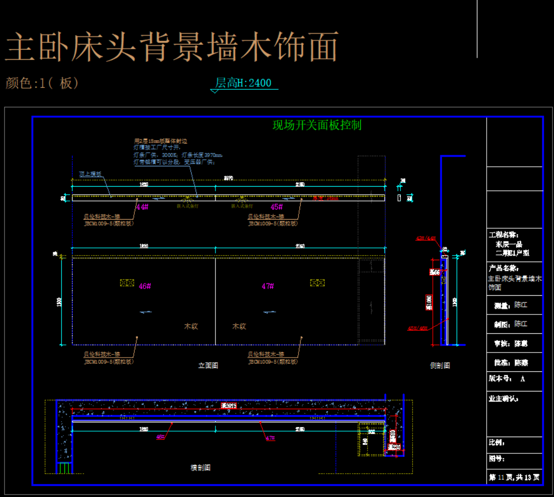Click the yellow socket symbol in panel 47#
Screen dimensions: 554x497
(x=317, y=282)
